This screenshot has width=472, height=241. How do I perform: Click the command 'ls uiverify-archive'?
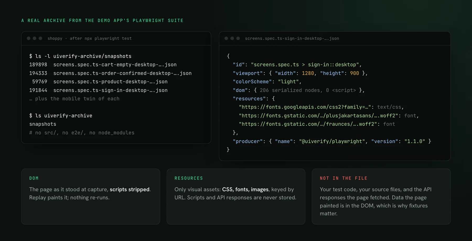[x=64, y=116]
